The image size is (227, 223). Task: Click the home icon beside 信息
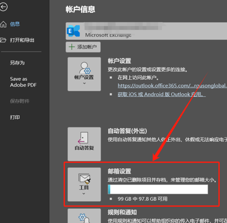(x=3, y=24)
